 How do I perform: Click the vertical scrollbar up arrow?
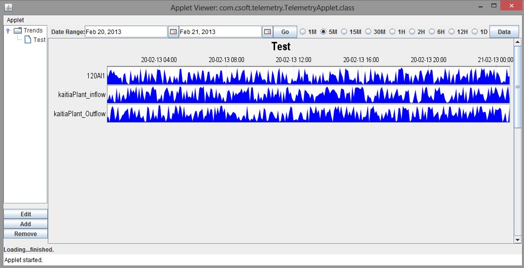click(517, 42)
